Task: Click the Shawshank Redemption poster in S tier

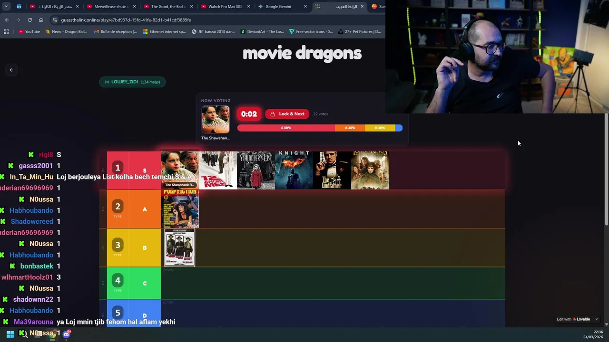Action: click(180, 170)
